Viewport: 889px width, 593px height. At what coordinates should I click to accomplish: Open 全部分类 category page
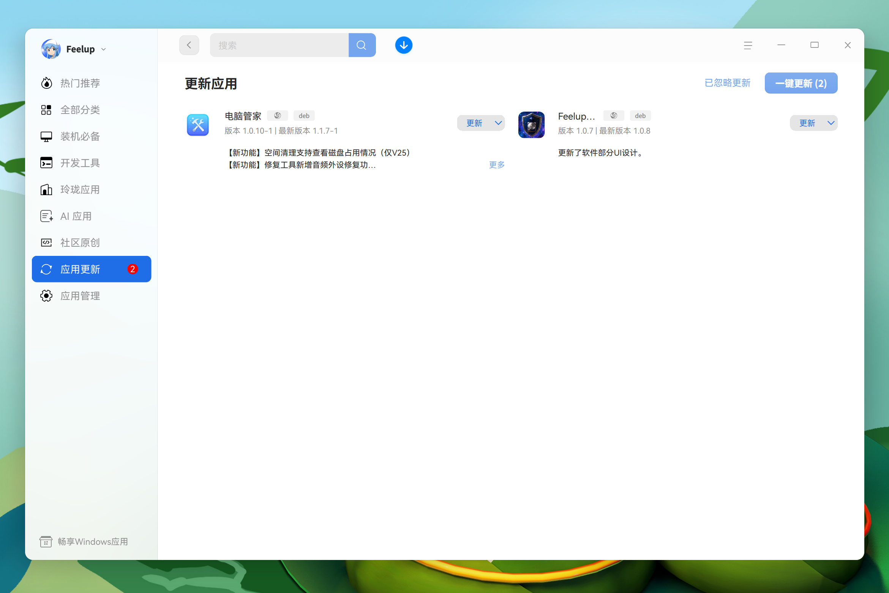click(x=92, y=110)
